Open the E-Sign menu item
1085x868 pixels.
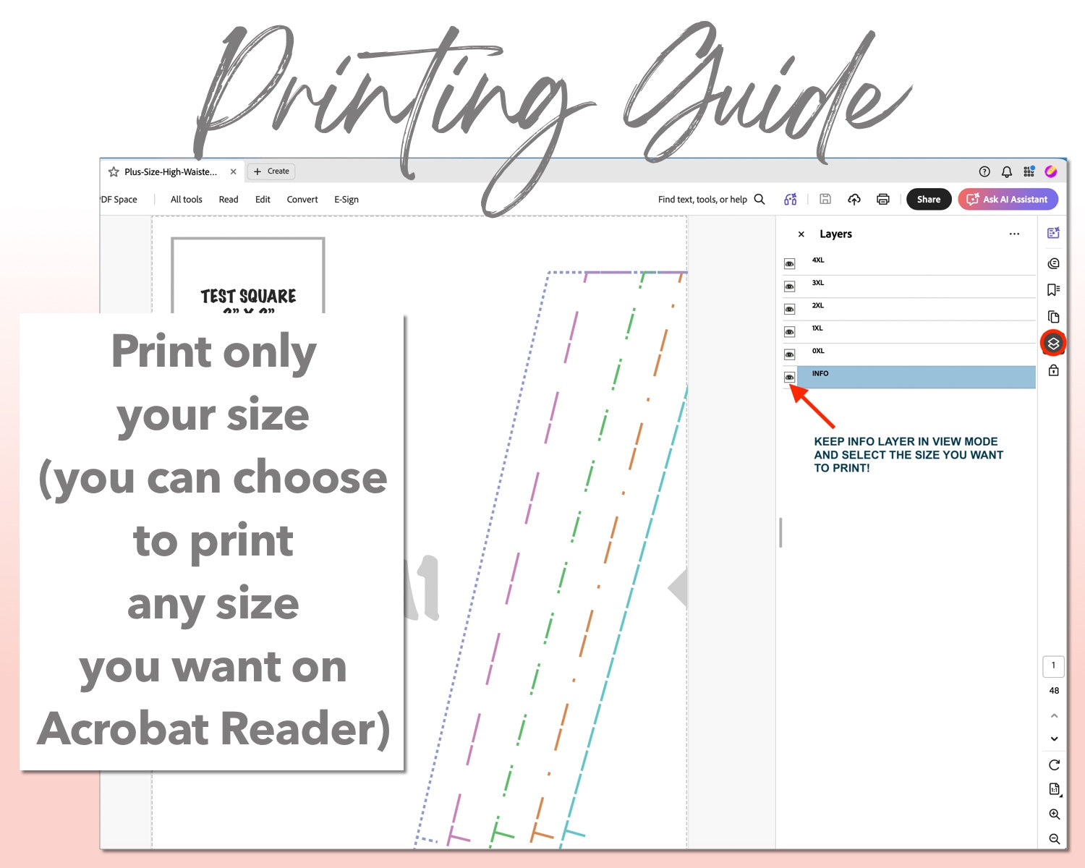346,200
